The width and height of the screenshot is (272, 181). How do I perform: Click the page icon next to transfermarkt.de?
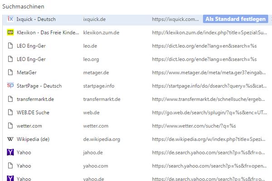pyautogui.click(x=10, y=99)
